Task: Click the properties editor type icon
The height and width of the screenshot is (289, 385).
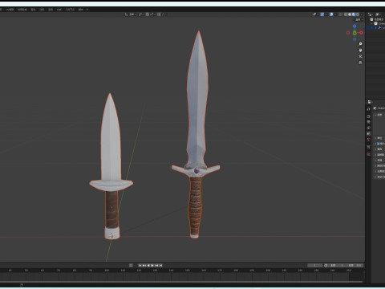Action: click(370, 102)
